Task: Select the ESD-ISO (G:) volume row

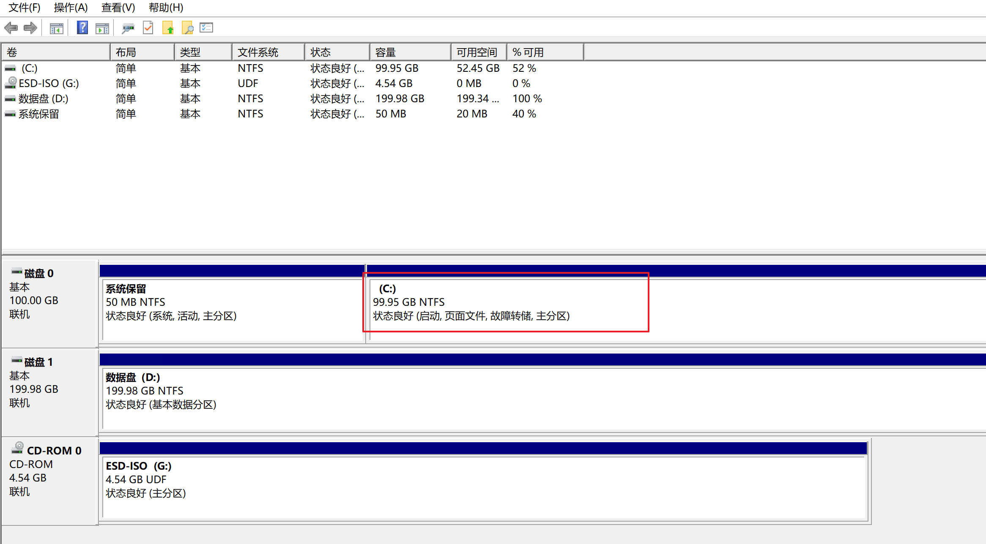Action: (x=49, y=83)
